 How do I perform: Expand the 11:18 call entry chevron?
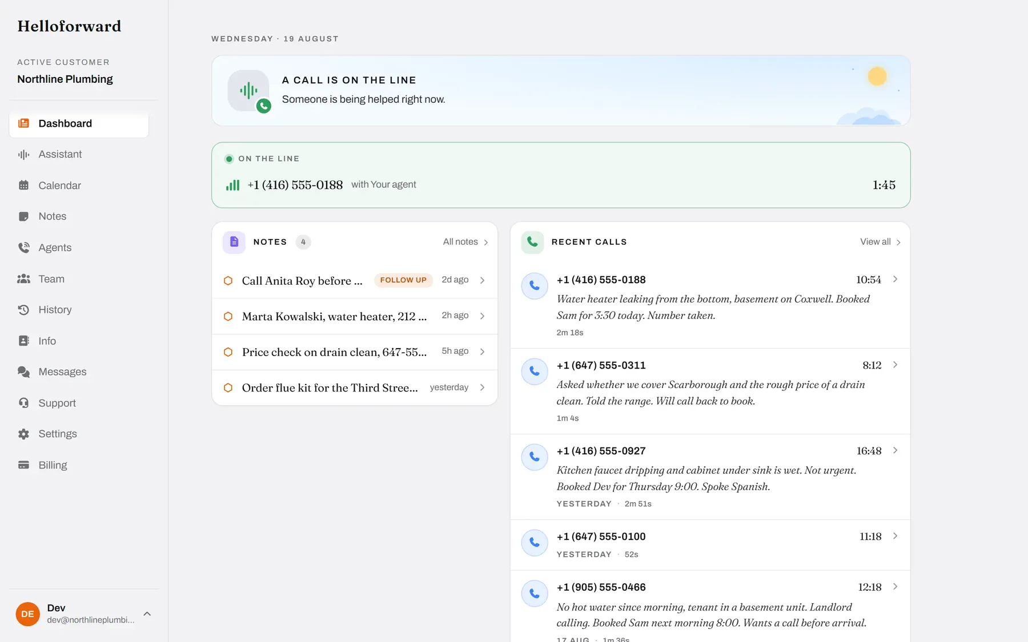(x=895, y=536)
